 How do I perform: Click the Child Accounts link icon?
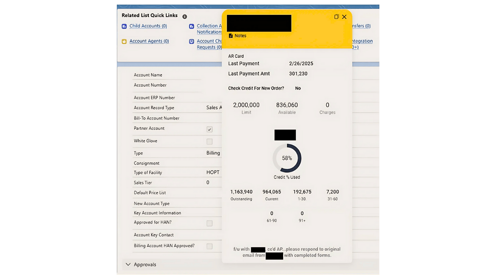[124, 26]
